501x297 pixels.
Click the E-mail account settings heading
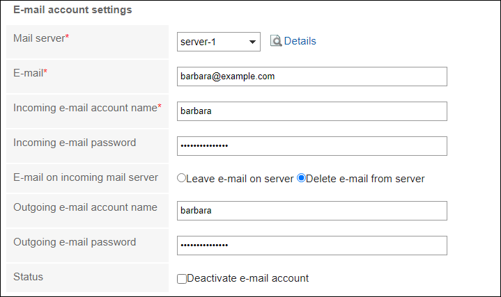[x=72, y=10]
